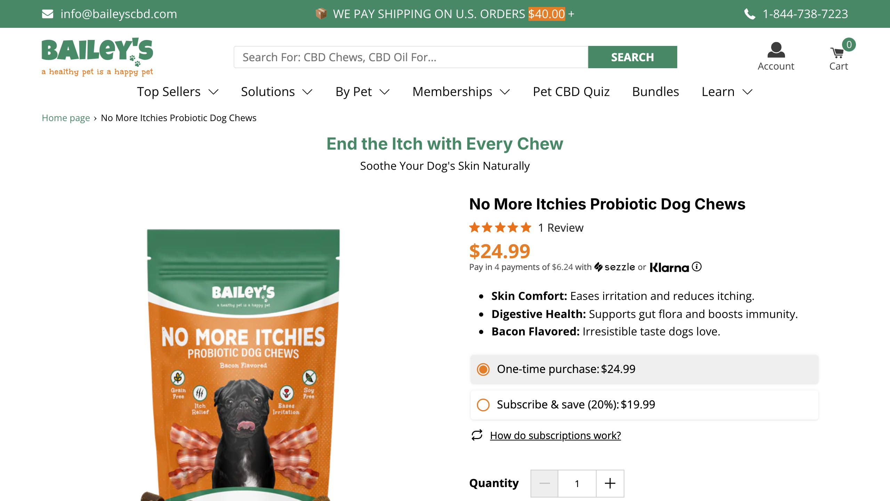
Task: Click the phone icon in top bar
Action: point(750,14)
